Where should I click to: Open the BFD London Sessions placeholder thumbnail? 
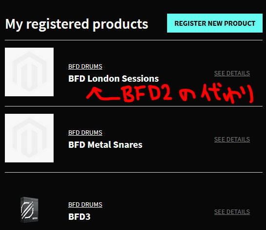(29, 72)
